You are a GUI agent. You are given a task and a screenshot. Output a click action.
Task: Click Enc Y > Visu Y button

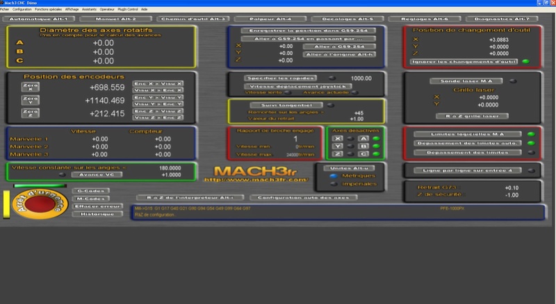click(x=158, y=97)
